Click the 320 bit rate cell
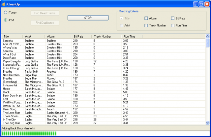 [75, 113]
